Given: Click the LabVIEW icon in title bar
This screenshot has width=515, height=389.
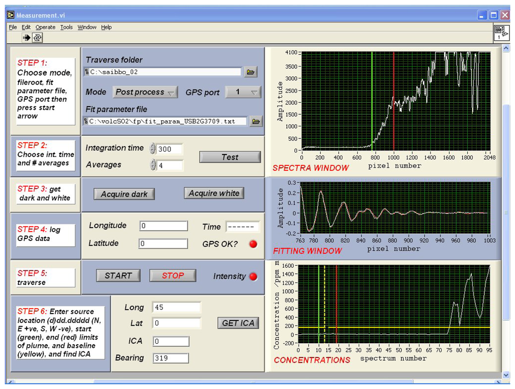Looking at the screenshot, I should click(x=11, y=16).
